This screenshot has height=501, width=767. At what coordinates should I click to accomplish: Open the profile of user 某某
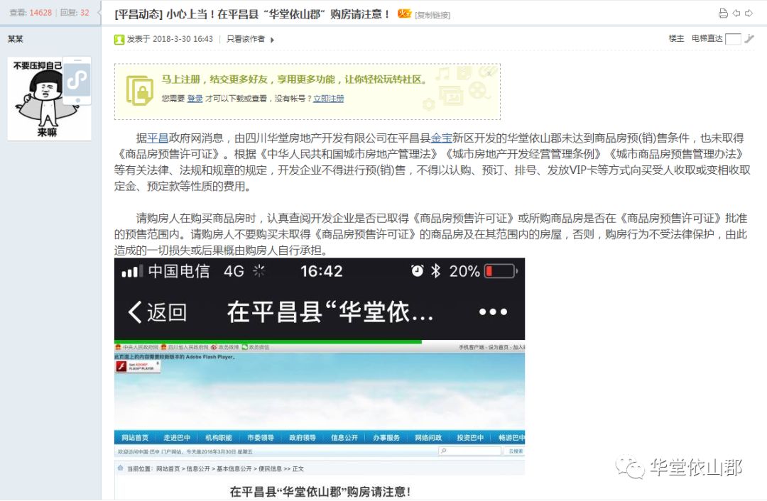pos(15,38)
